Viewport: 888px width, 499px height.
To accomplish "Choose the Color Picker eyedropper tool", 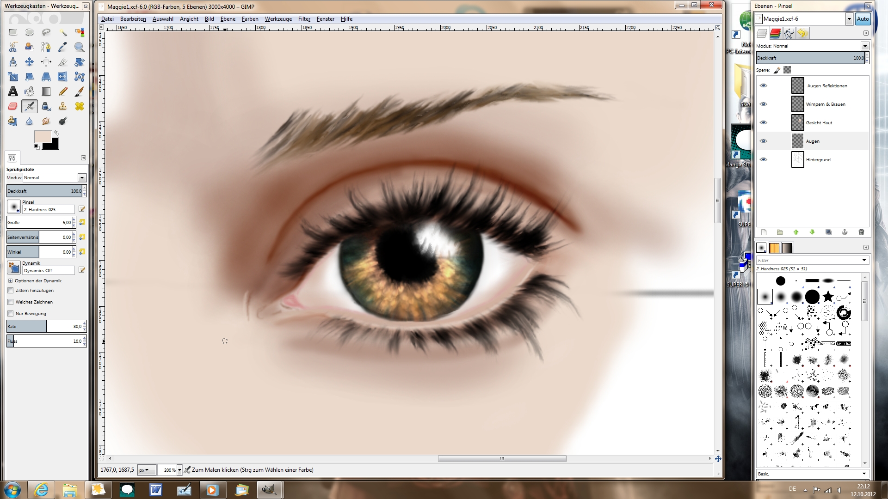I will pyautogui.click(x=63, y=47).
